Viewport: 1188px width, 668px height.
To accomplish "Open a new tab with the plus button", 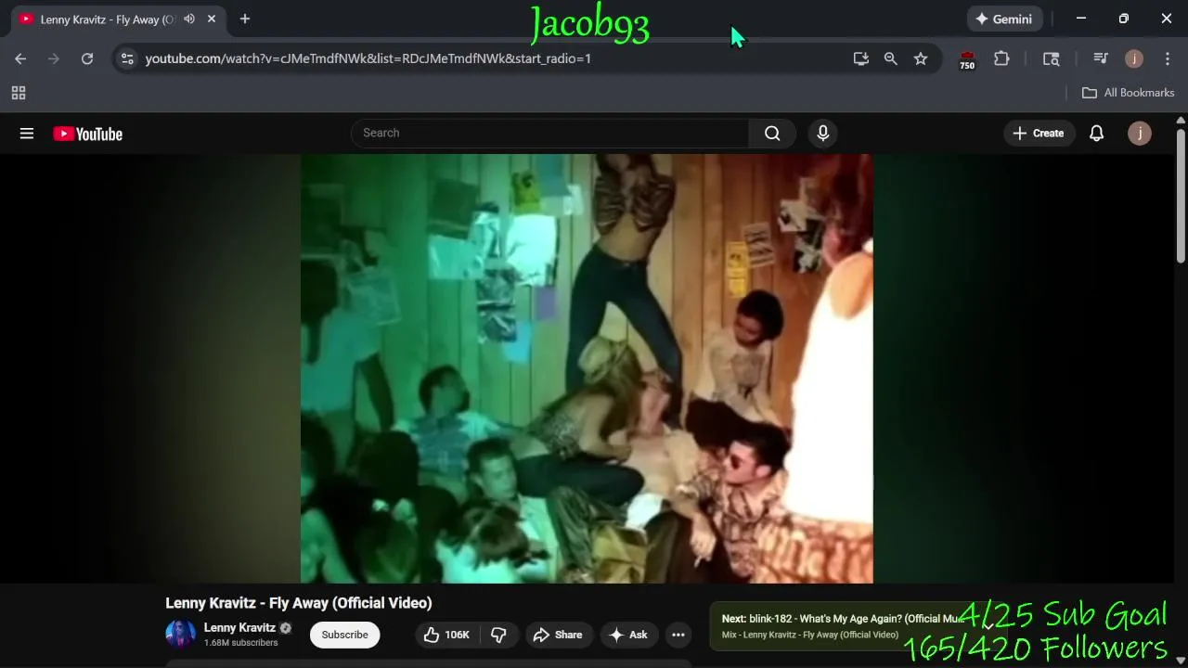I will (245, 19).
